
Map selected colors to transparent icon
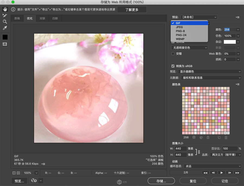[194, 137]
